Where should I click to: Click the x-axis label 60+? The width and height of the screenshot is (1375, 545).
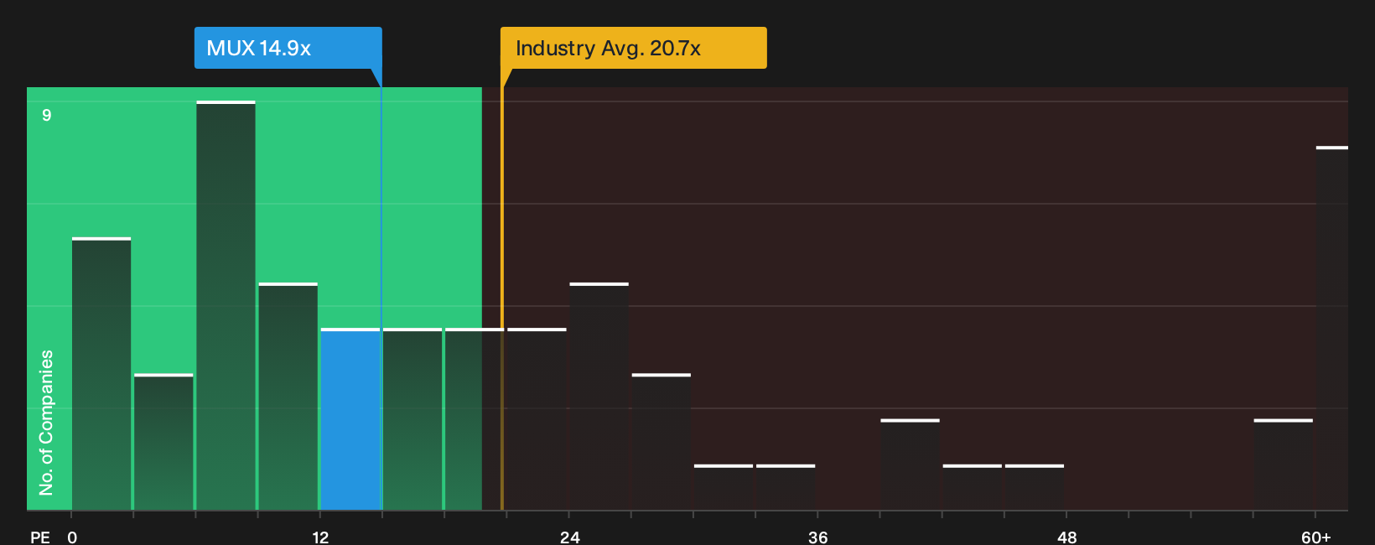[x=1315, y=537]
